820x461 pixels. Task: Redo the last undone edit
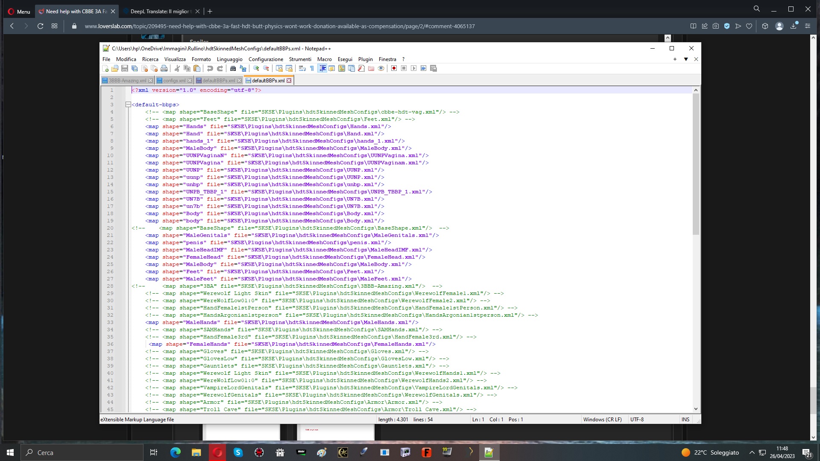220,68
